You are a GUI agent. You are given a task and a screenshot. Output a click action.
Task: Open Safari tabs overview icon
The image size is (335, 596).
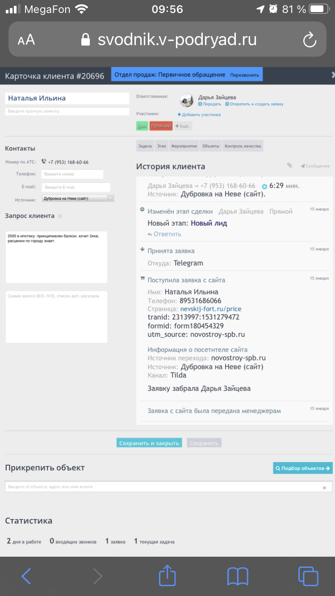coord(308,576)
